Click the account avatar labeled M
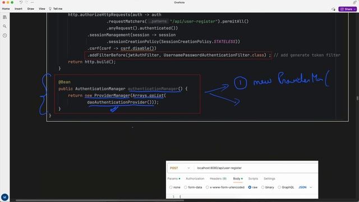Screen dimensions: 359x202 point(4,197)
